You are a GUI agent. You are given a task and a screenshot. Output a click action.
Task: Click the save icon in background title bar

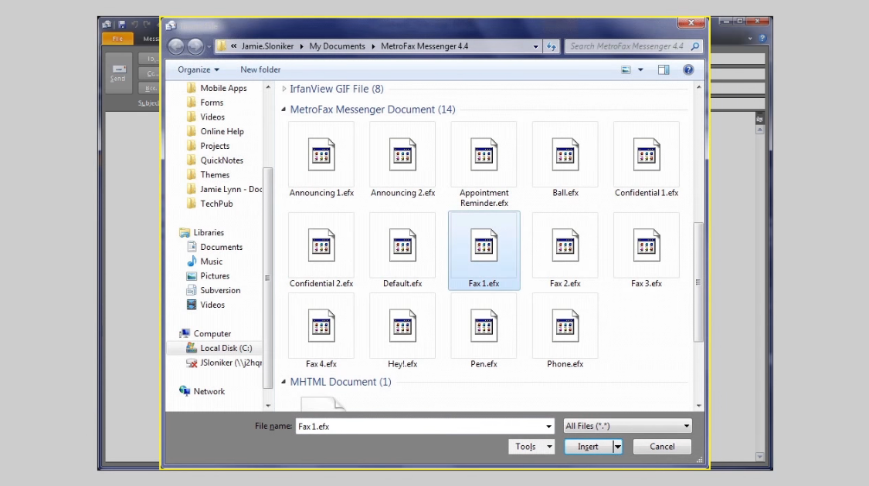(x=122, y=25)
